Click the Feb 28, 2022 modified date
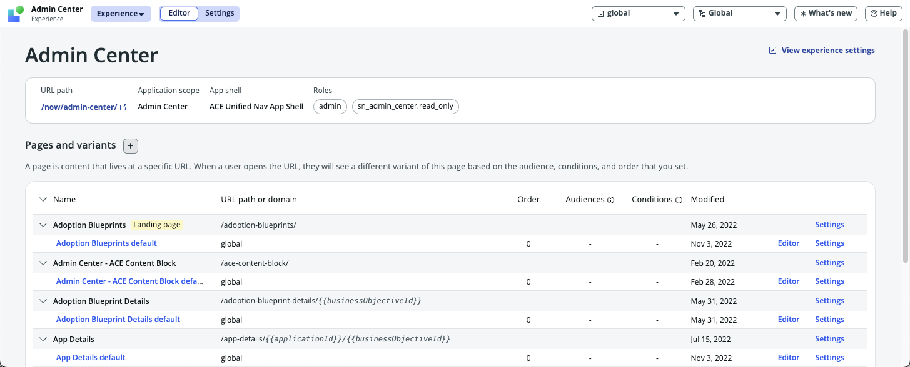The height and width of the screenshot is (367, 910). tap(712, 282)
